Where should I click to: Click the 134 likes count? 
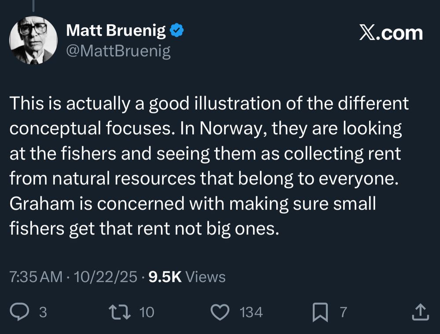point(251,312)
